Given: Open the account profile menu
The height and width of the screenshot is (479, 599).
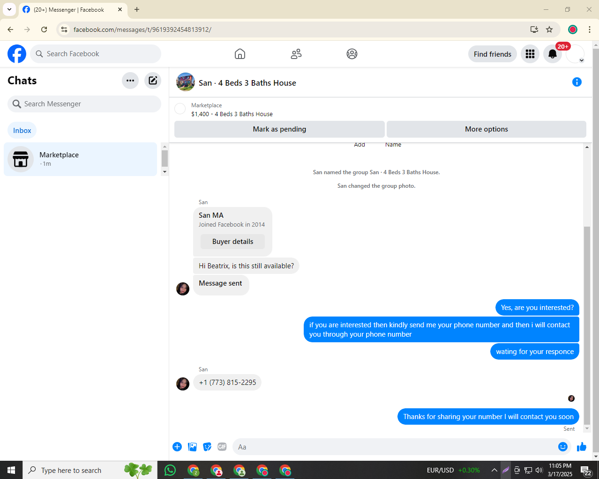Looking at the screenshot, I should click(x=575, y=54).
